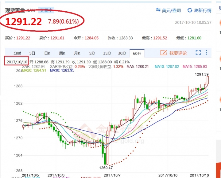Click the 最低 1281.60 value

[194, 38]
